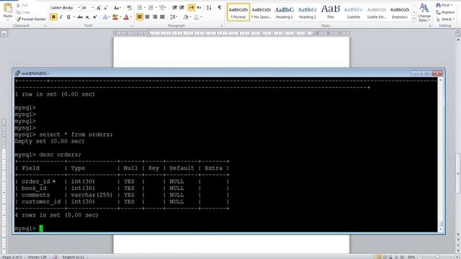Apply the No Spacing style
The width and height of the screenshot is (461, 259).
pyautogui.click(x=261, y=12)
